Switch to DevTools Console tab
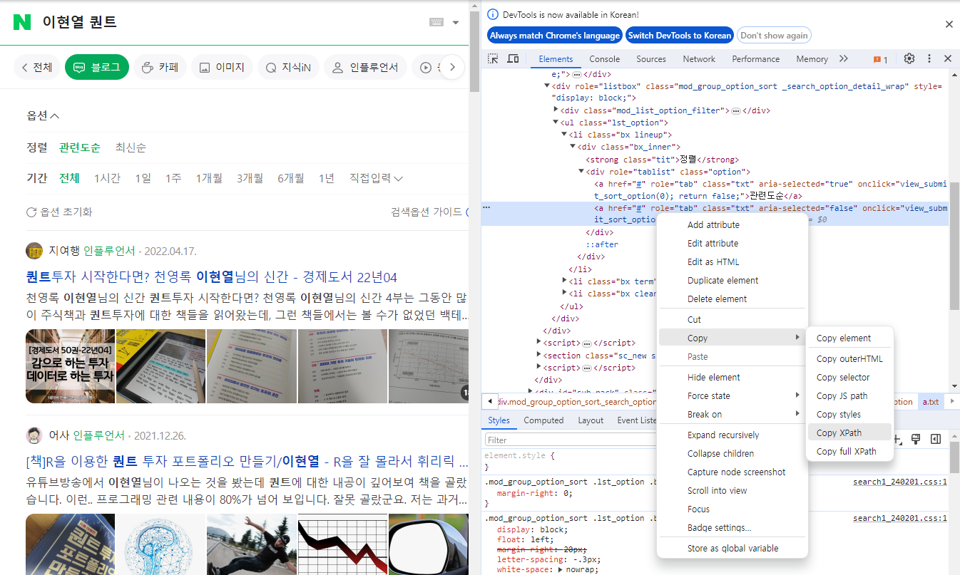 tap(604, 59)
